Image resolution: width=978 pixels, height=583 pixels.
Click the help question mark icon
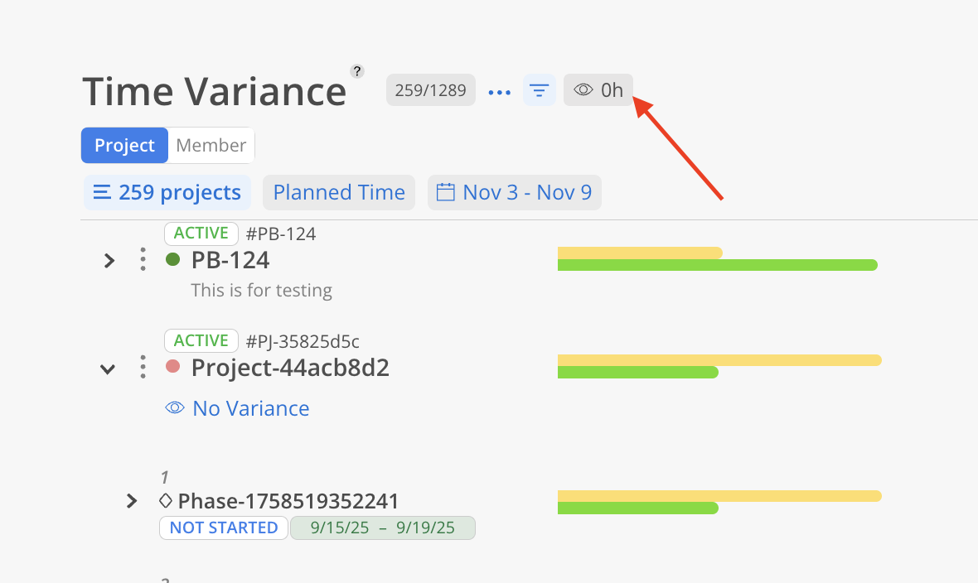pyautogui.click(x=357, y=71)
